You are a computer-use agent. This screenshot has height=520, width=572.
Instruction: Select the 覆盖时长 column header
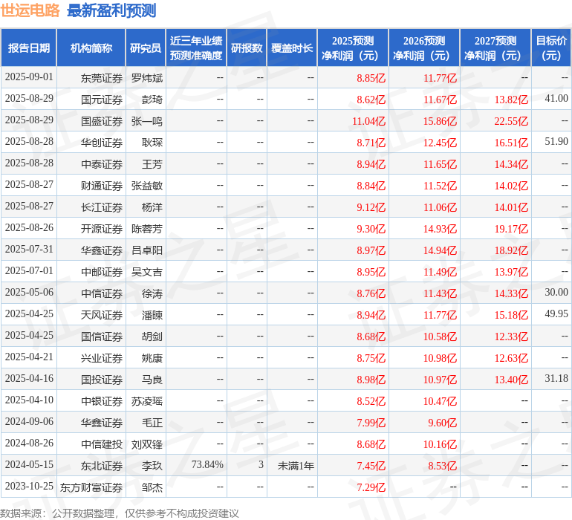(292, 48)
